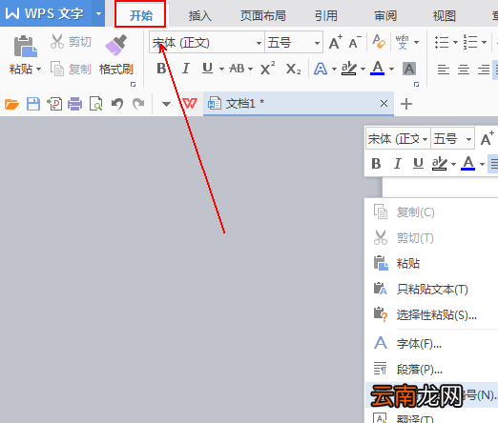Open the 审阅 (Review) ribbon tab
The image size is (498, 423).
(x=385, y=15)
